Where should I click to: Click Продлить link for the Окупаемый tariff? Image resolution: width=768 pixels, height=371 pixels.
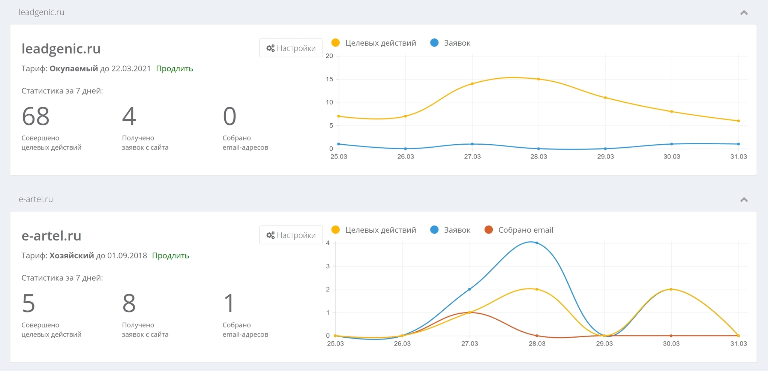[174, 69]
